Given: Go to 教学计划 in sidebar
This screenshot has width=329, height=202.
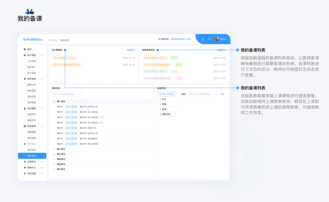Looking at the screenshot, I should [31, 85].
